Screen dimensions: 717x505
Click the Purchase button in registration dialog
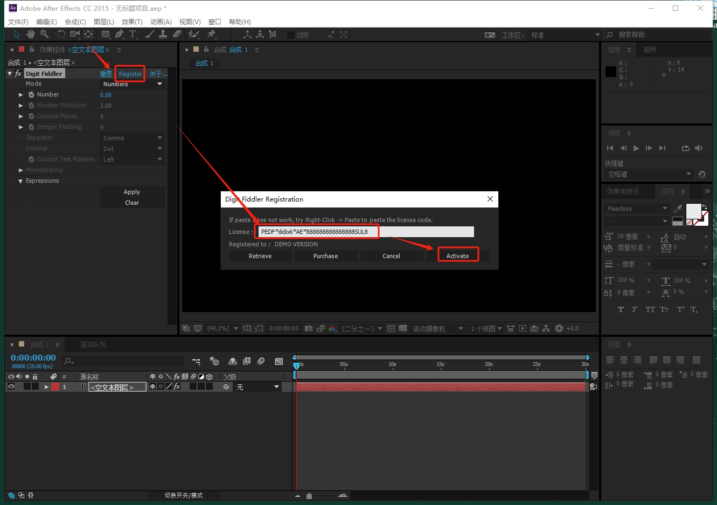325,256
